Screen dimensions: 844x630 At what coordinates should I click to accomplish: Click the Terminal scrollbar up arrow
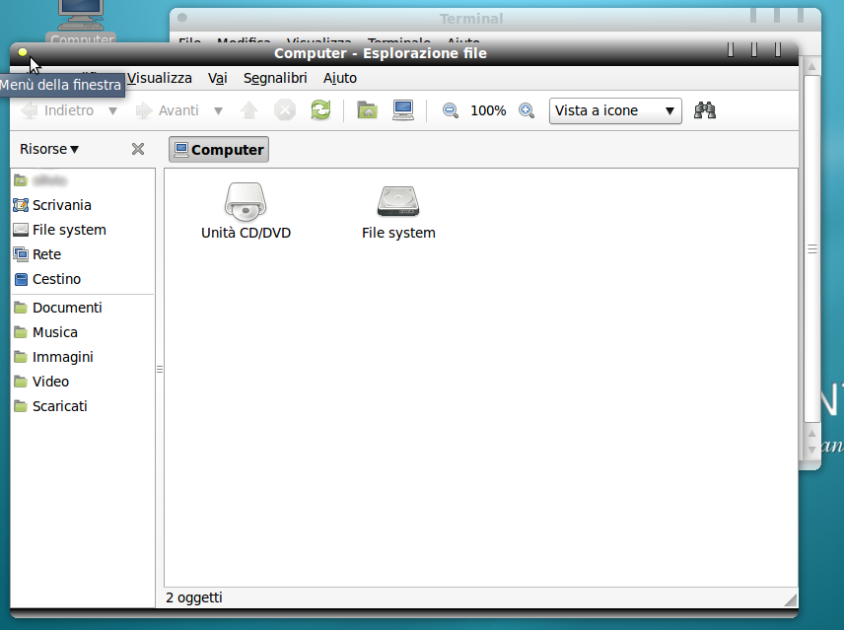tap(812, 67)
